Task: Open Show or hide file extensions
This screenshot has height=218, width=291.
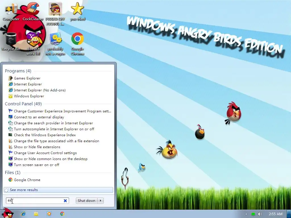Action: point(34,147)
